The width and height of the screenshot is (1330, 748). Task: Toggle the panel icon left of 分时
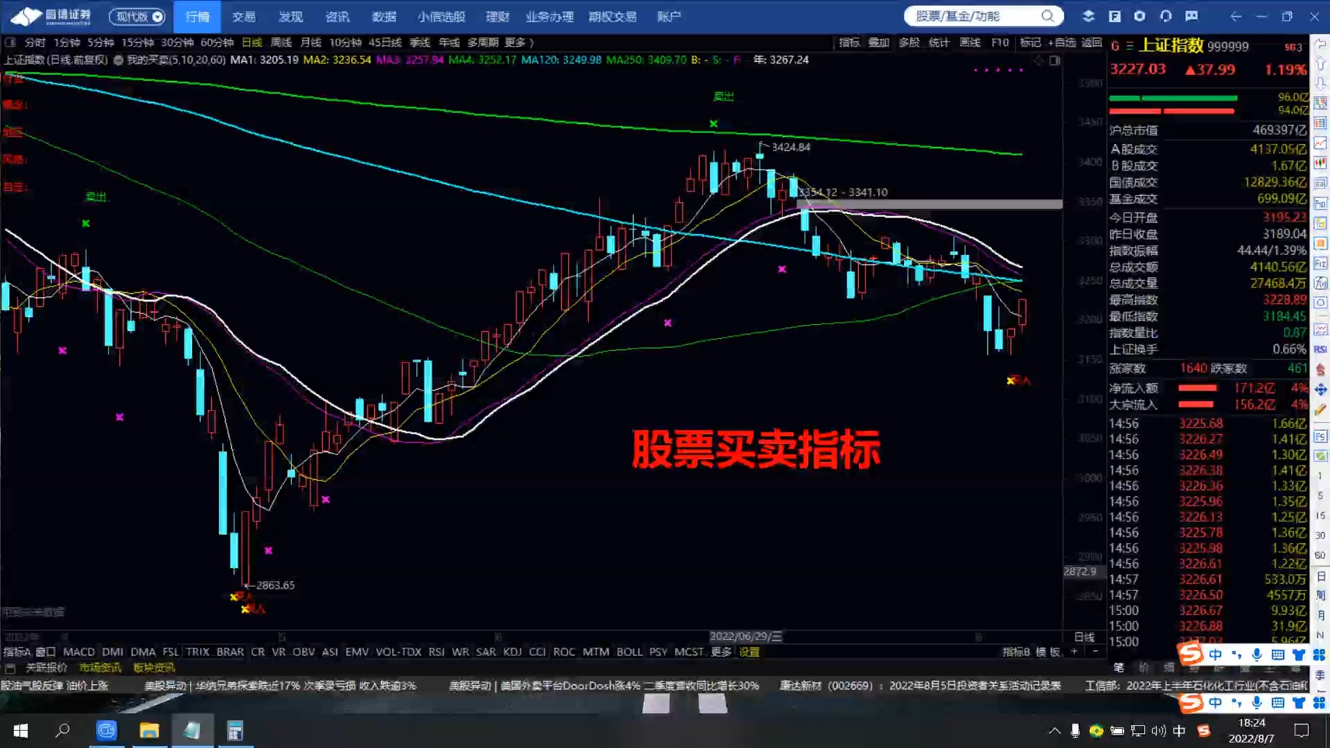pos(10,43)
